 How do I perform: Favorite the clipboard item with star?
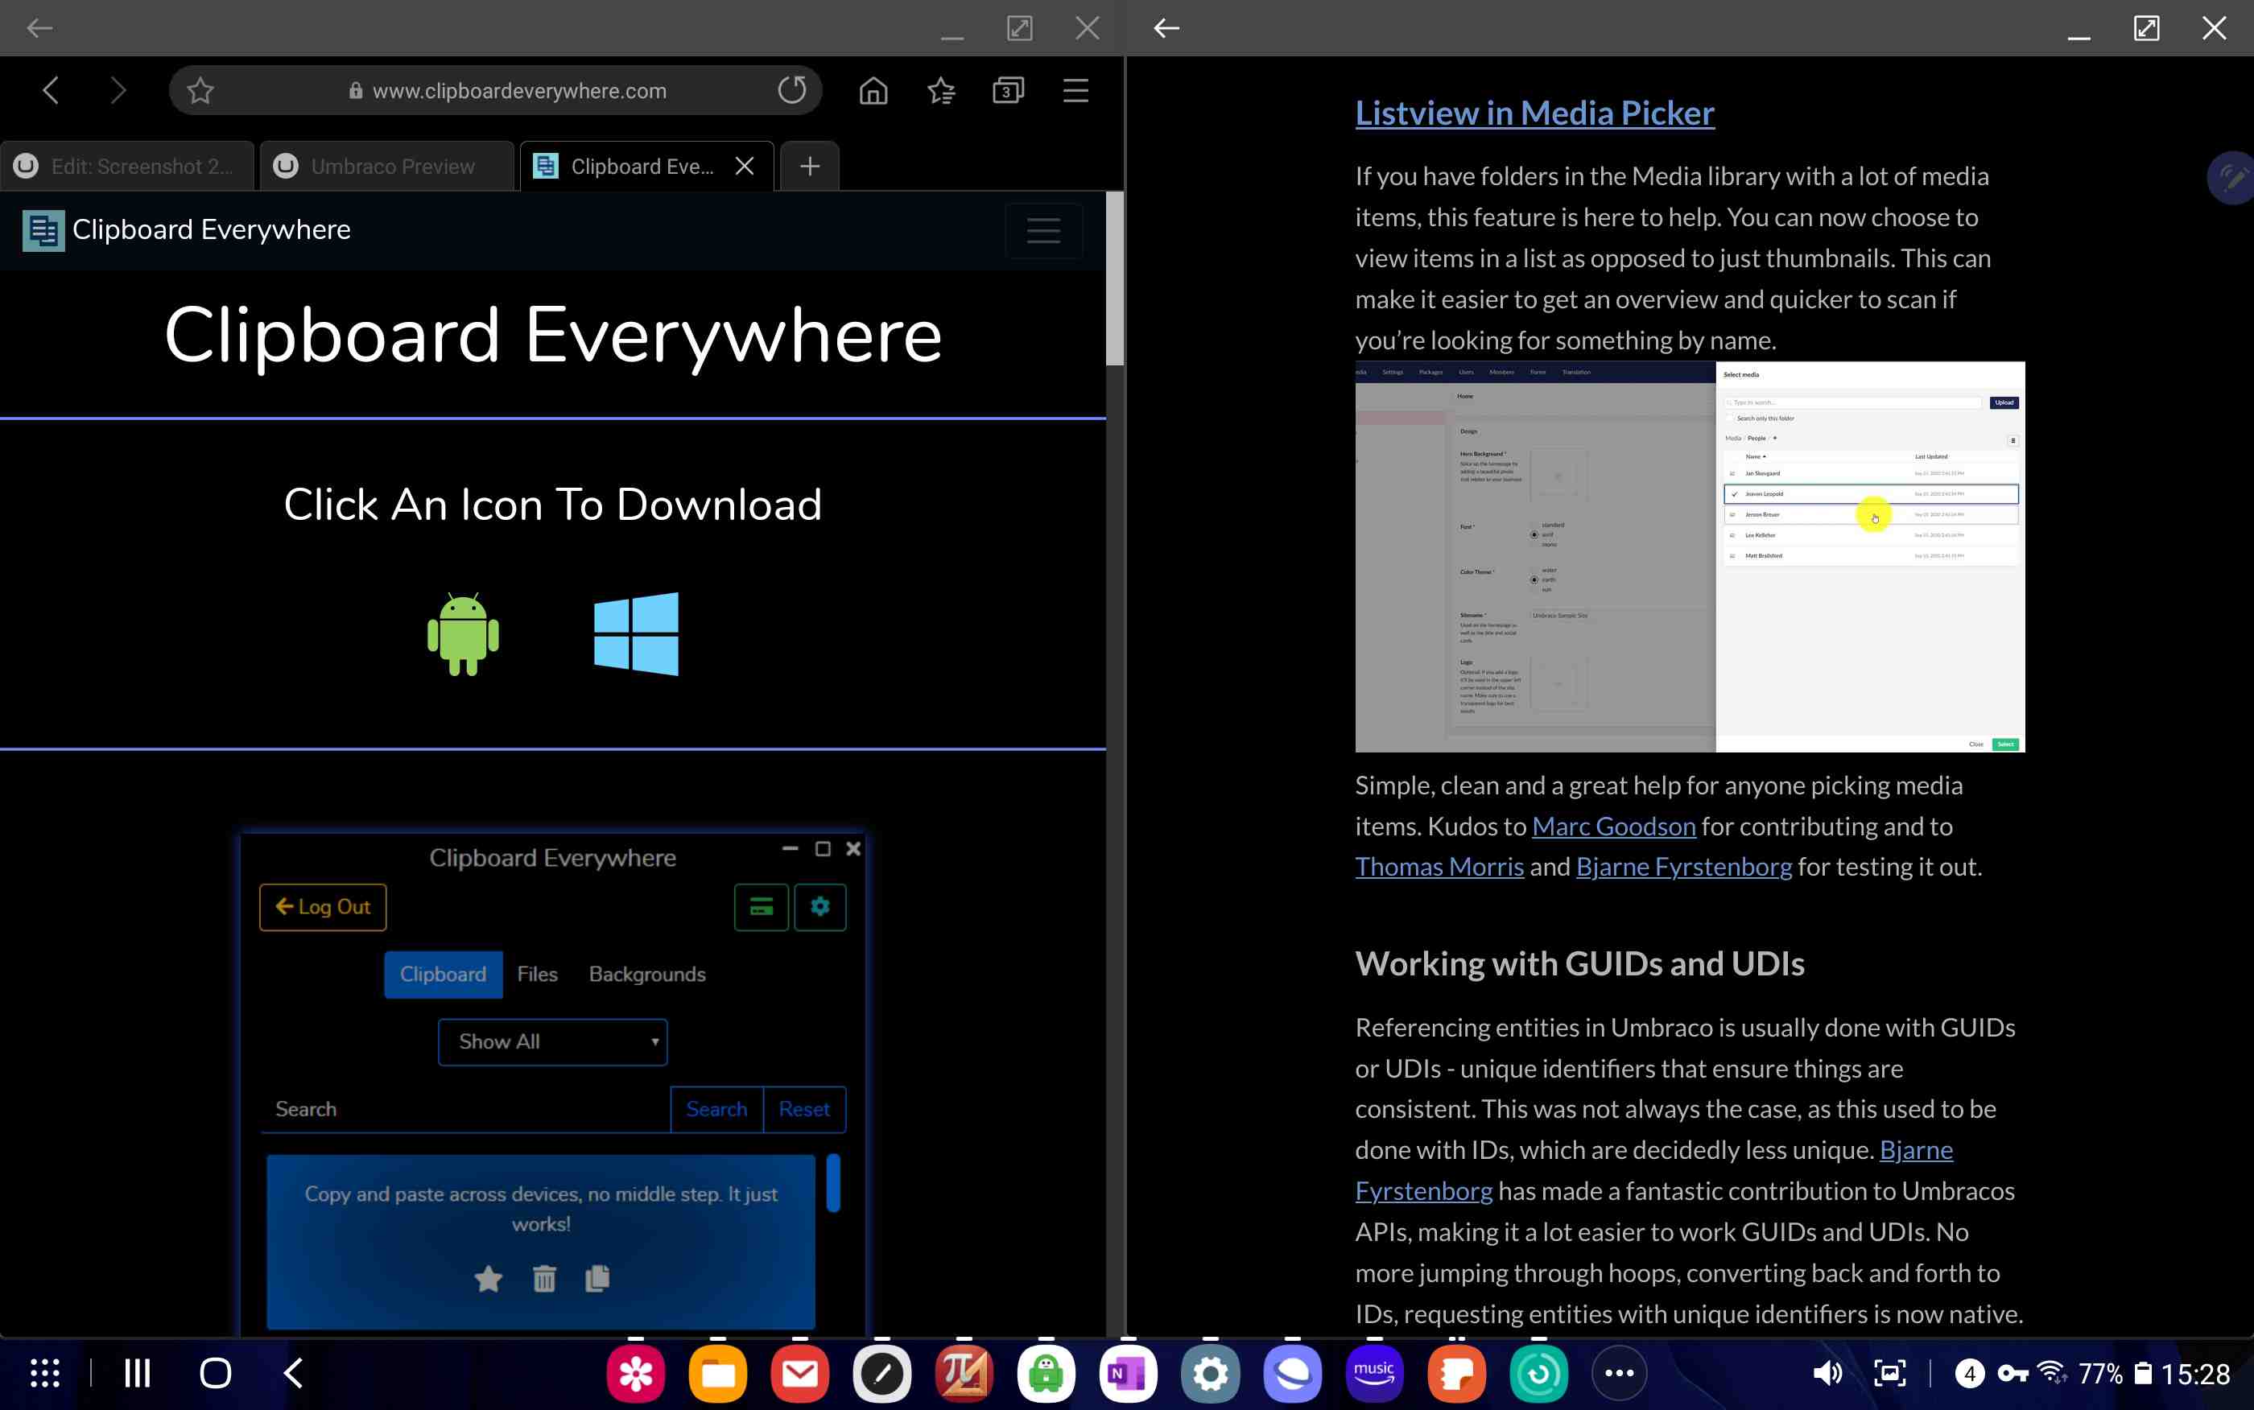point(488,1279)
